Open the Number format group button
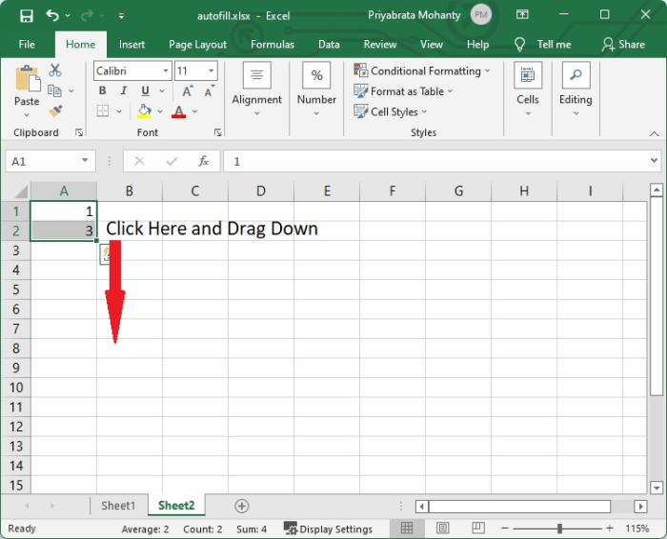The width and height of the screenshot is (667, 539). [x=316, y=90]
